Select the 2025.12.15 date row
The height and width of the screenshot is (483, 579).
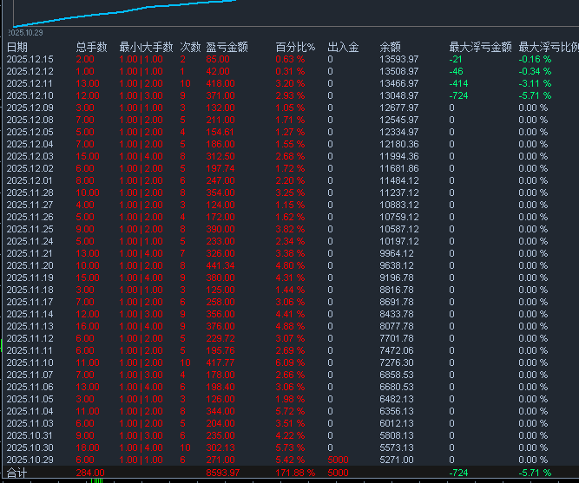30,59
